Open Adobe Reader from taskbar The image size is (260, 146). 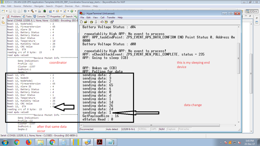click(99, 142)
